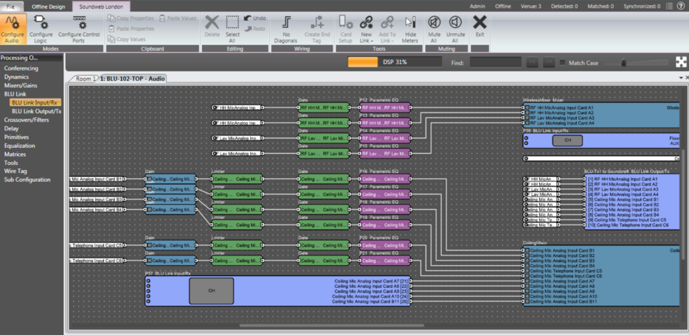Expand Sub Configuration category
The height and width of the screenshot is (335, 689).
[x=27, y=180]
